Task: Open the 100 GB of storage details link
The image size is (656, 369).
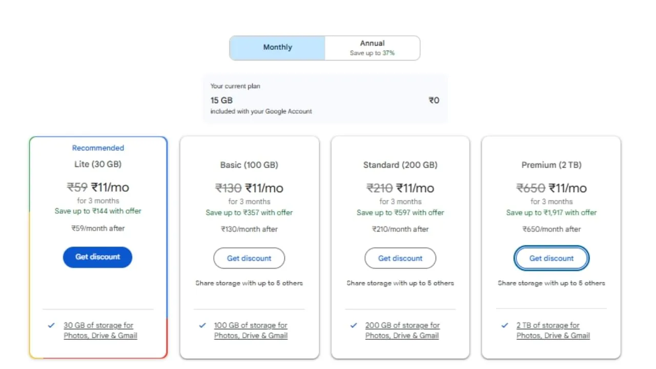Action: (x=250, y=330)
